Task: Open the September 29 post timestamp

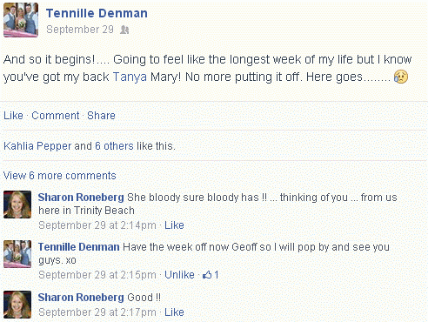Action: click(x=80, y=30)
